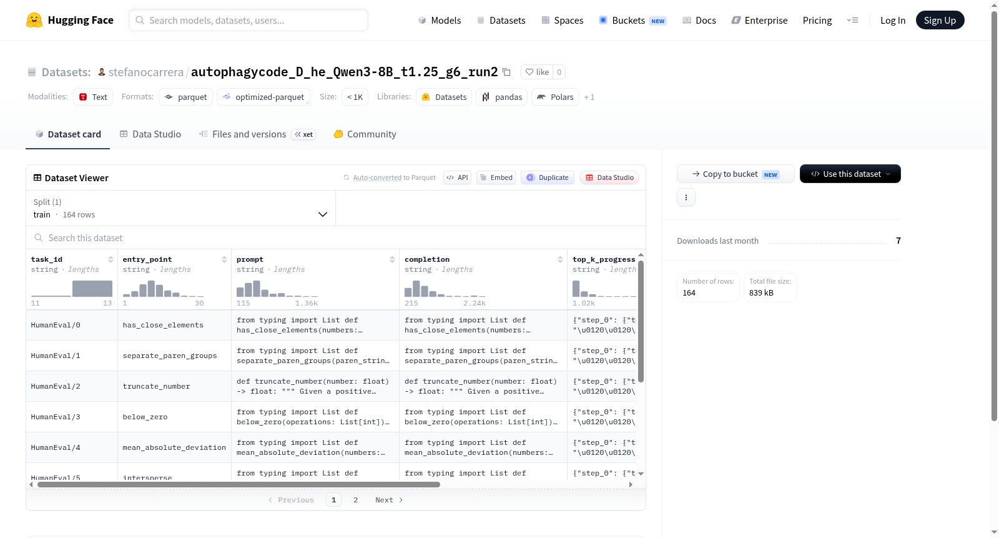Switch to the Data Studio tab
Viewport: 999px width, 538px height.
click(150, 134)
